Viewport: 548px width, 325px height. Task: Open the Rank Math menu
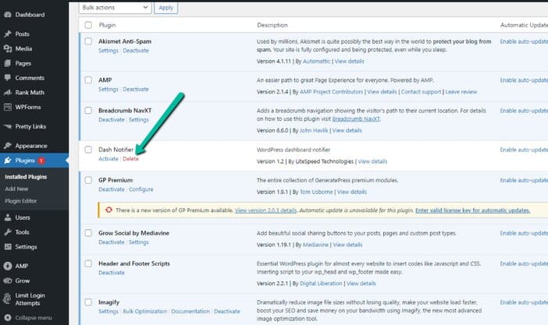pos(30,93)
